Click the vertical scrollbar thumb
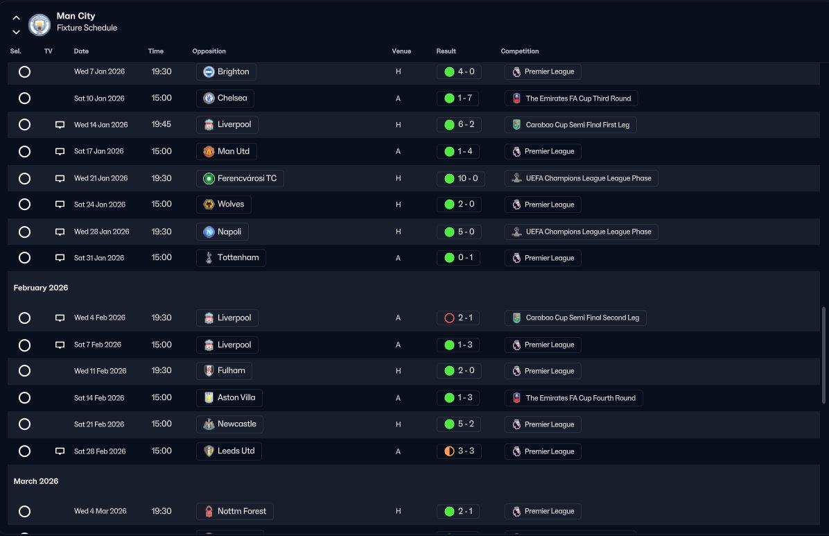Viewport: 829px width, 536px height. pyautogui.click(x=823, y=355)
